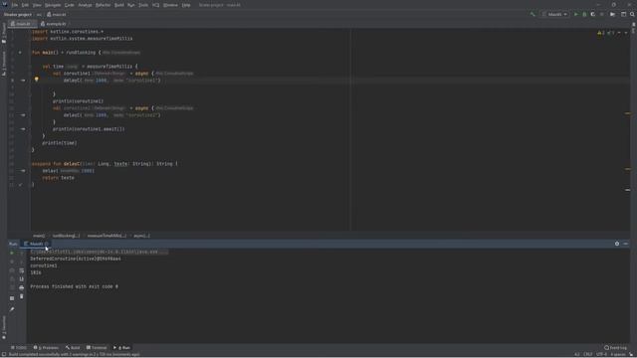Open the Build tool window button
Viewport: 637px width, 358px height.
point(73,348)
